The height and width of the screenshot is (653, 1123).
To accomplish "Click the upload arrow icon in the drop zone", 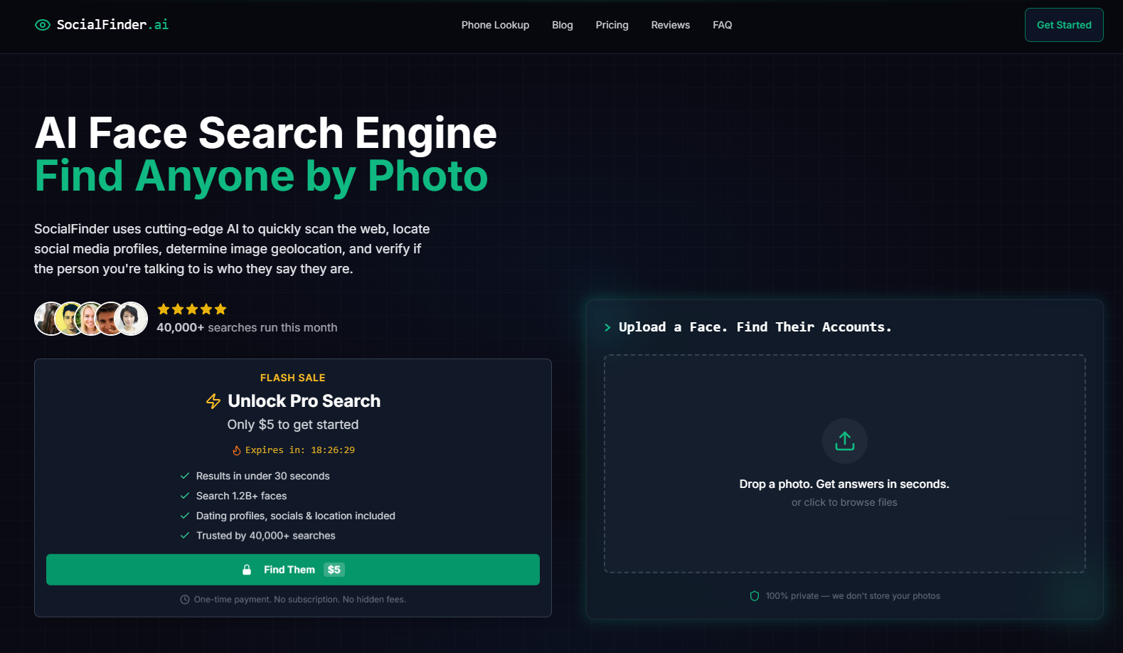I will coord(844,441).
